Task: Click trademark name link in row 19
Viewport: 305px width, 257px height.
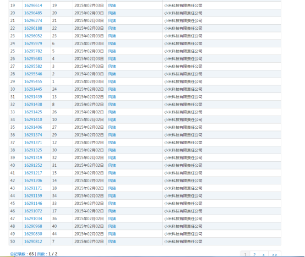Action: pos(112,6)
